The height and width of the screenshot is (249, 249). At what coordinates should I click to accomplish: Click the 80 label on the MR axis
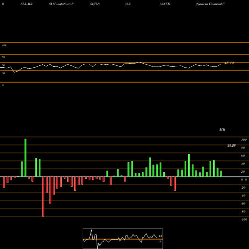[243, 148]
